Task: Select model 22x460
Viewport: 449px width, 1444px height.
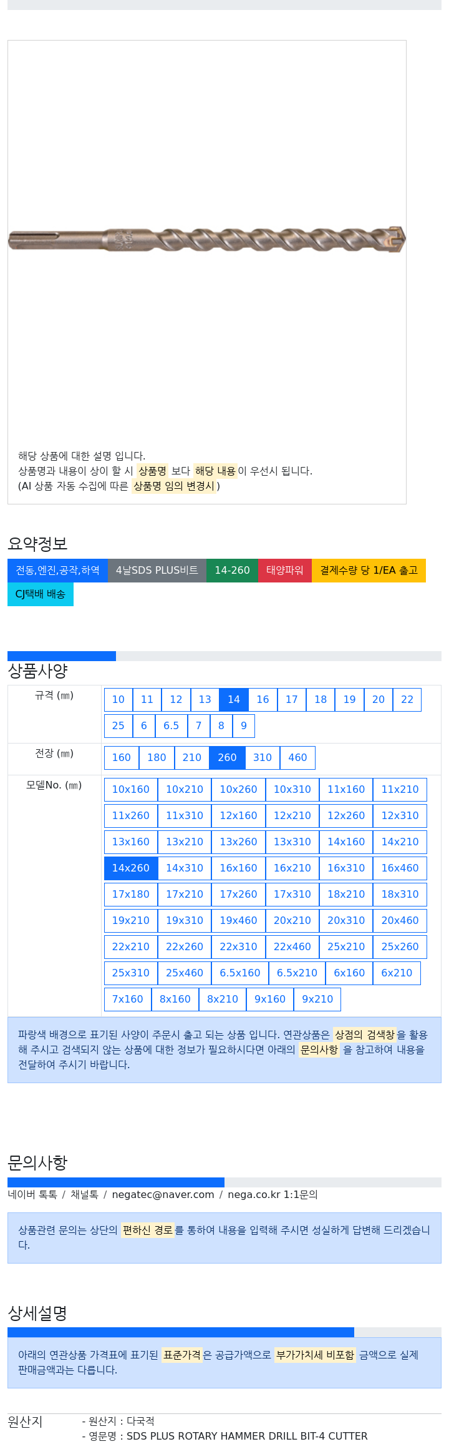Action: [x=292, y=946]
